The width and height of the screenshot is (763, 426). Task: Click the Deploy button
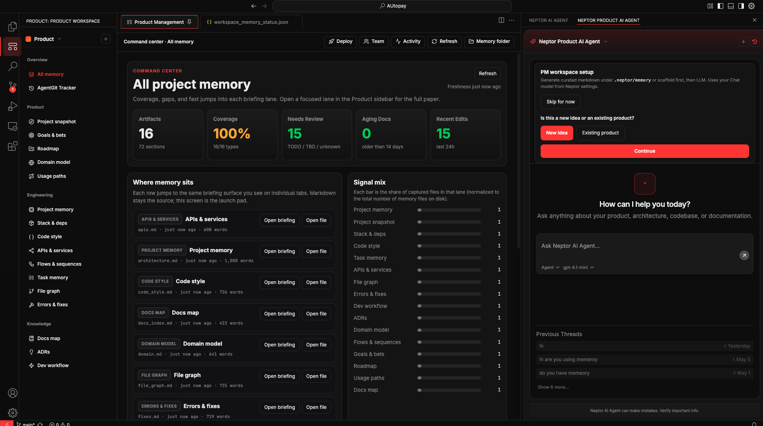click(x=341, y=41)
